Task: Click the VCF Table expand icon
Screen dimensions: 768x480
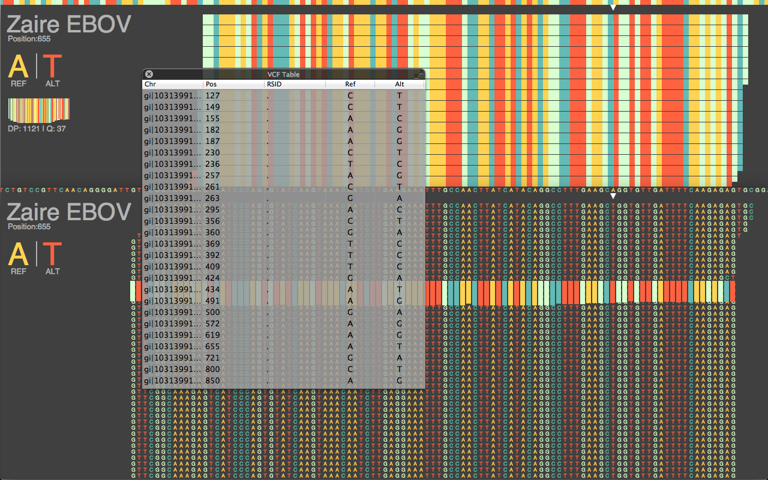Action: pyautogui.click(x=419, y=74)
